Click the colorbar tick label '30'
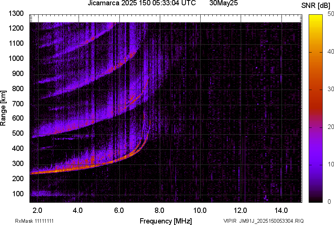Screen dimensions: 334x225 pyautogui.click(x=331, y=89)
